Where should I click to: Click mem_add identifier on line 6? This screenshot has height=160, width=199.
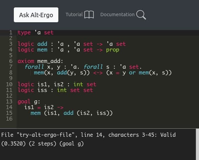click(x=50, y=61)
